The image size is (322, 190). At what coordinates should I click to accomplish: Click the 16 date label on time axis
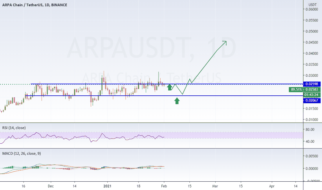(23, 186)
